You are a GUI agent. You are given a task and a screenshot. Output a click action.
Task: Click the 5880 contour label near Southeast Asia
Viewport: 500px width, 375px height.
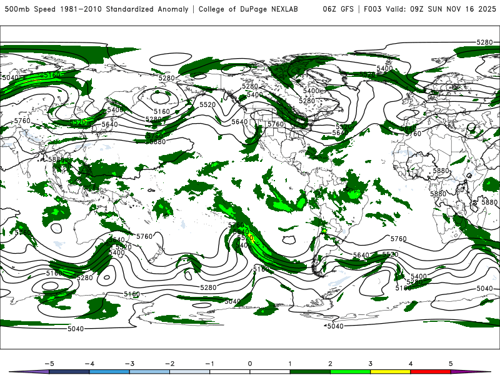click(56, 159)
